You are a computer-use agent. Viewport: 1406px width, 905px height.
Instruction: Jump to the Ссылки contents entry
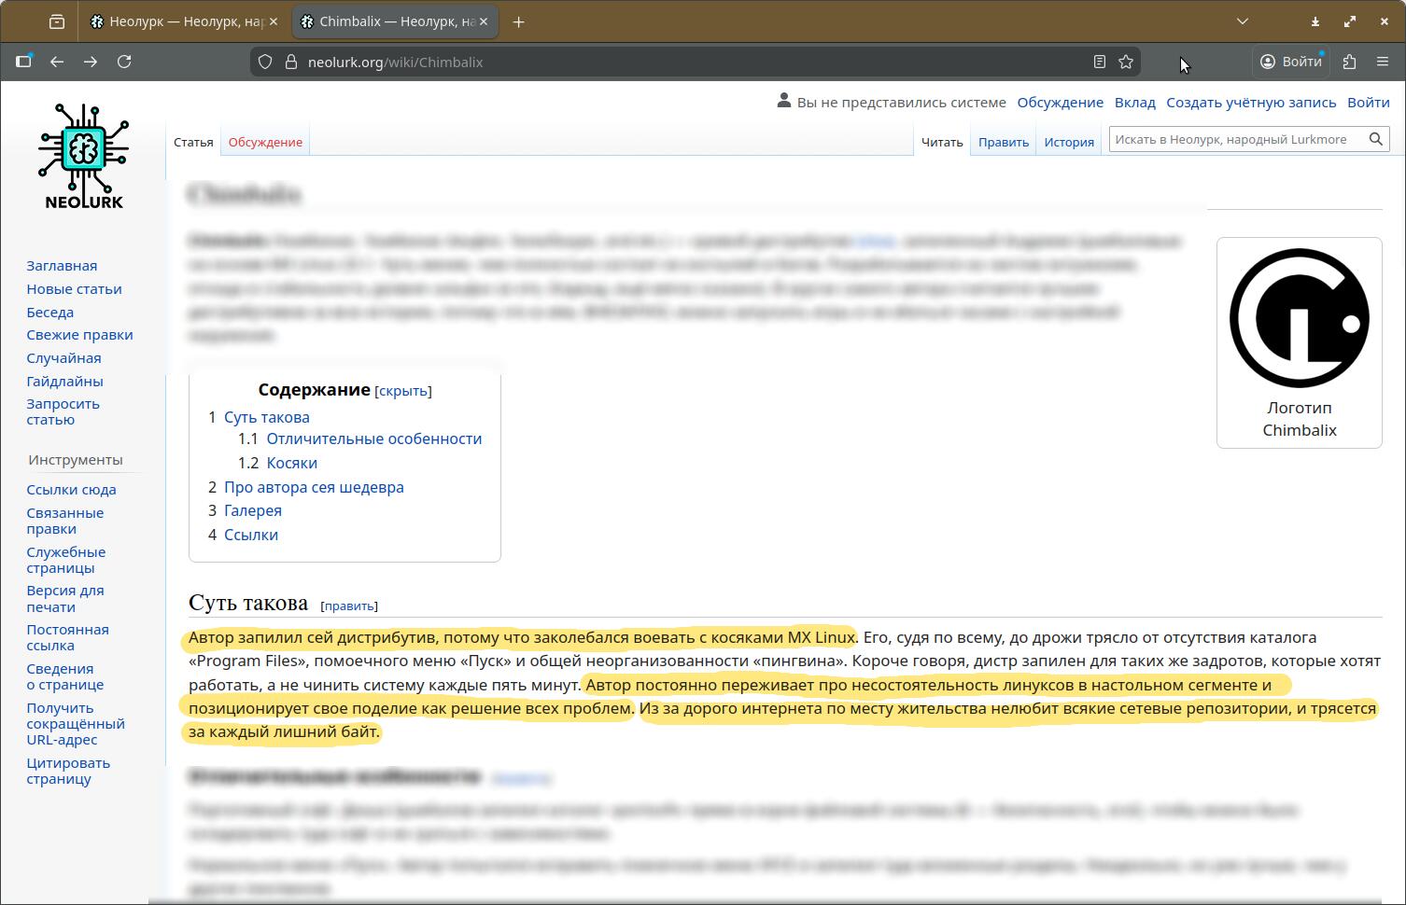click(251, 535)
